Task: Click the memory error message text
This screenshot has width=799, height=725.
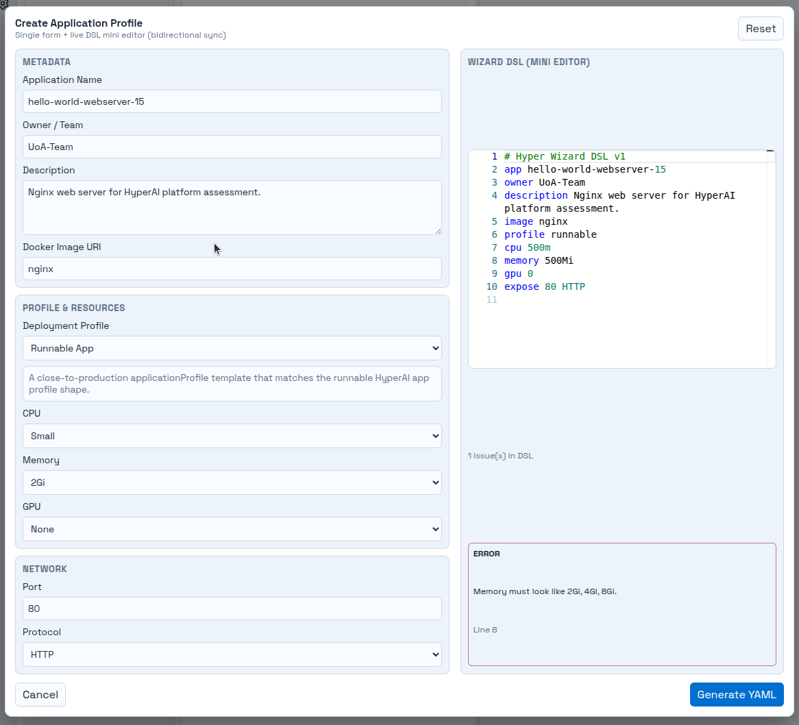Action: click(x=545, y=591)
